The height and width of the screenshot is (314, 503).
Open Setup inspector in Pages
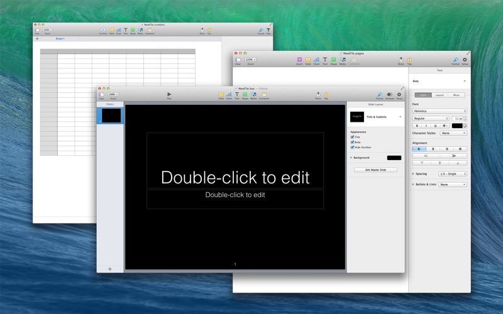(465, 60)
